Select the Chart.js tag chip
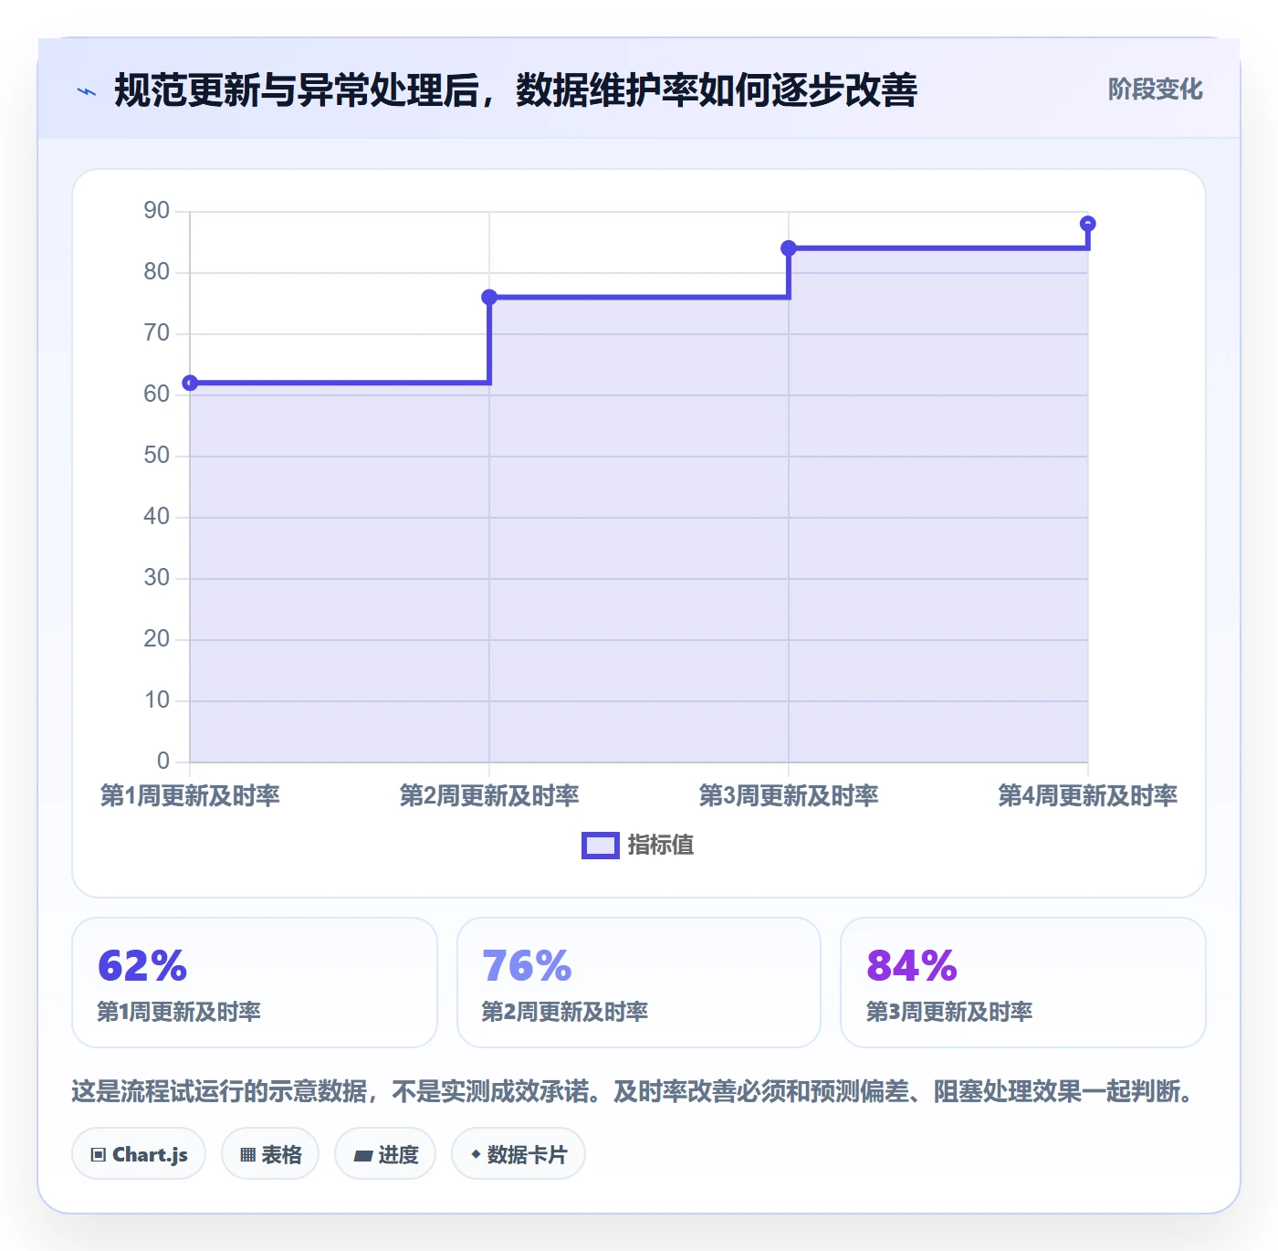 [139, 1154]
